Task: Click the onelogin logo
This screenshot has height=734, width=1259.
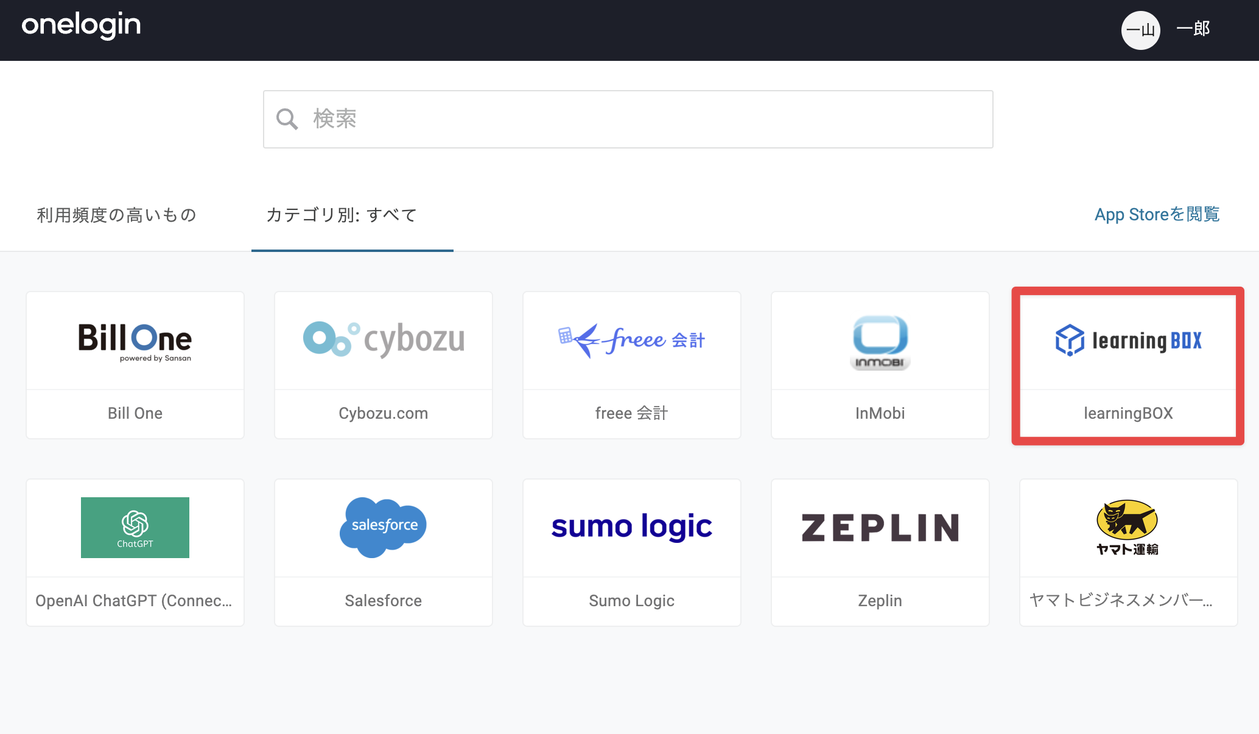Action: [x=81, y=26]
